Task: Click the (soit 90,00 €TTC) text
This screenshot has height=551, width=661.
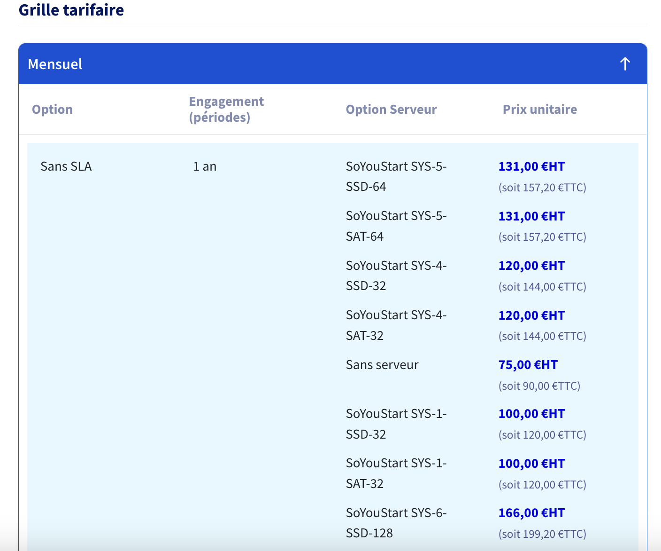Action: [539, 386]
